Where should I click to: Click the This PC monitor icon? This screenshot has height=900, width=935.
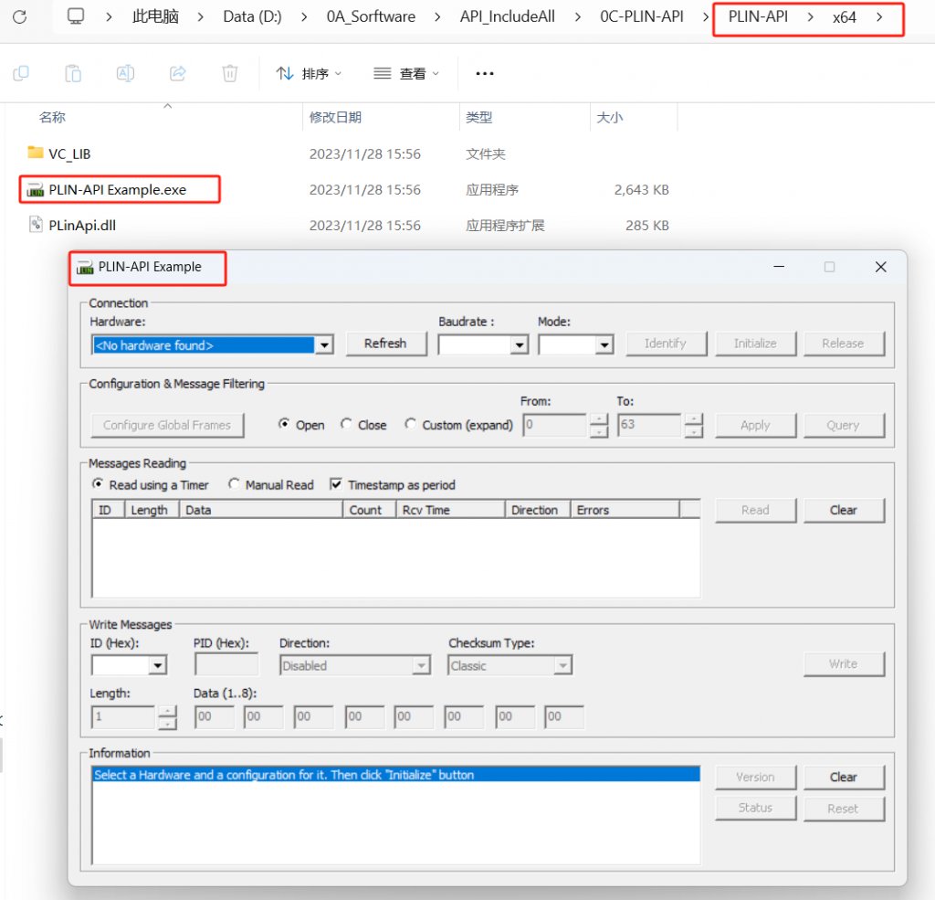point(78,16)
